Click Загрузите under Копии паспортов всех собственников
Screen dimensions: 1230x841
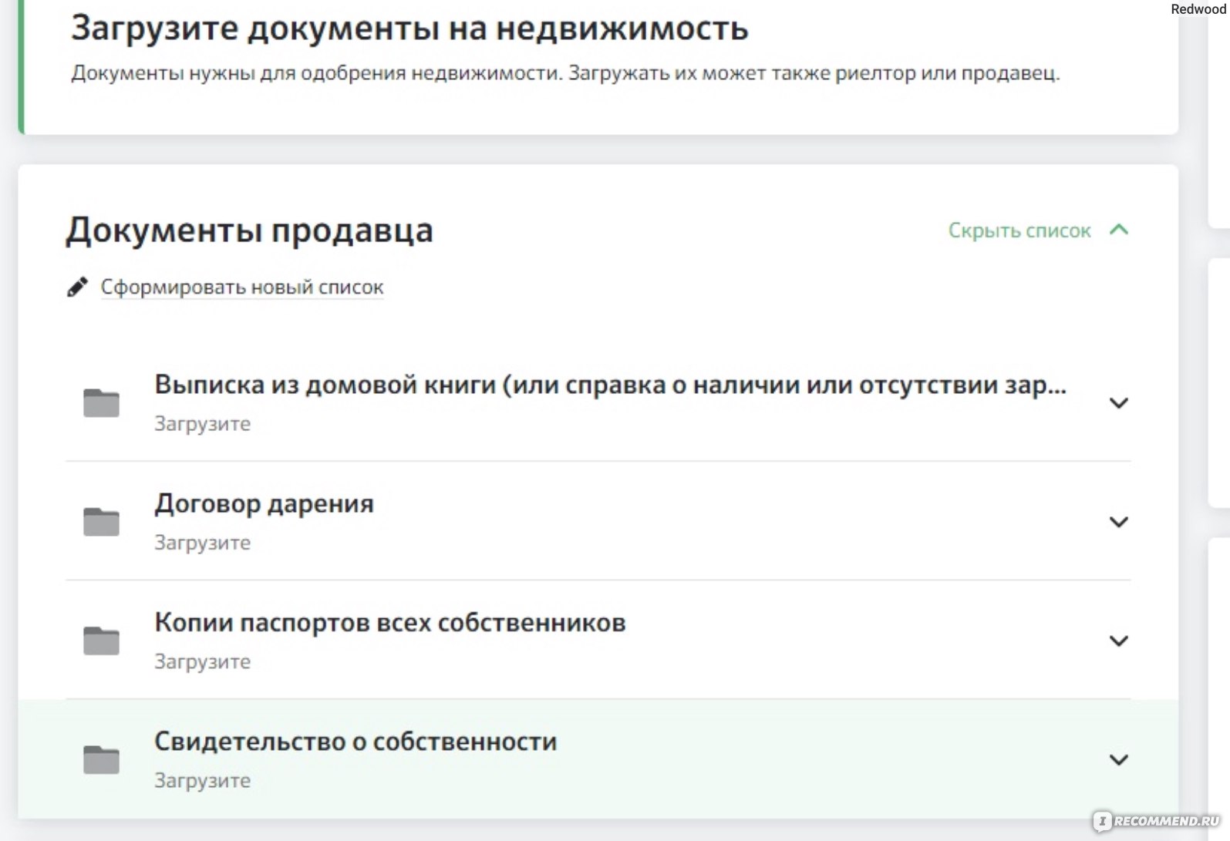click(x=202, y=661)
